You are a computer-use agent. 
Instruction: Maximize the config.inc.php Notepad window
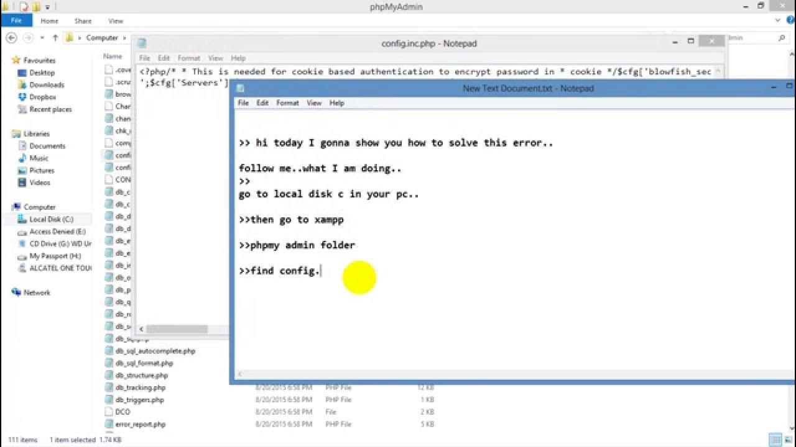[690, 41]
